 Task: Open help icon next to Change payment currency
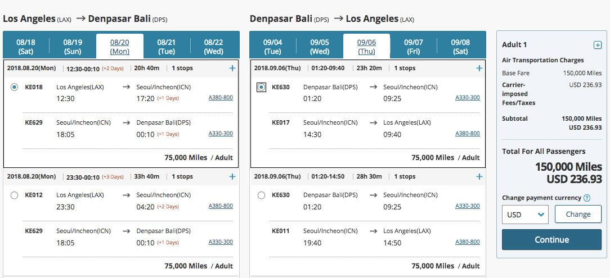(587, 198)
